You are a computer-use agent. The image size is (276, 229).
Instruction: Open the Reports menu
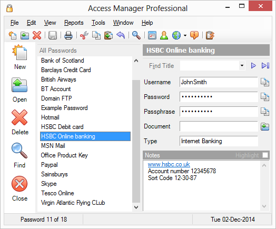coord(74,23)
